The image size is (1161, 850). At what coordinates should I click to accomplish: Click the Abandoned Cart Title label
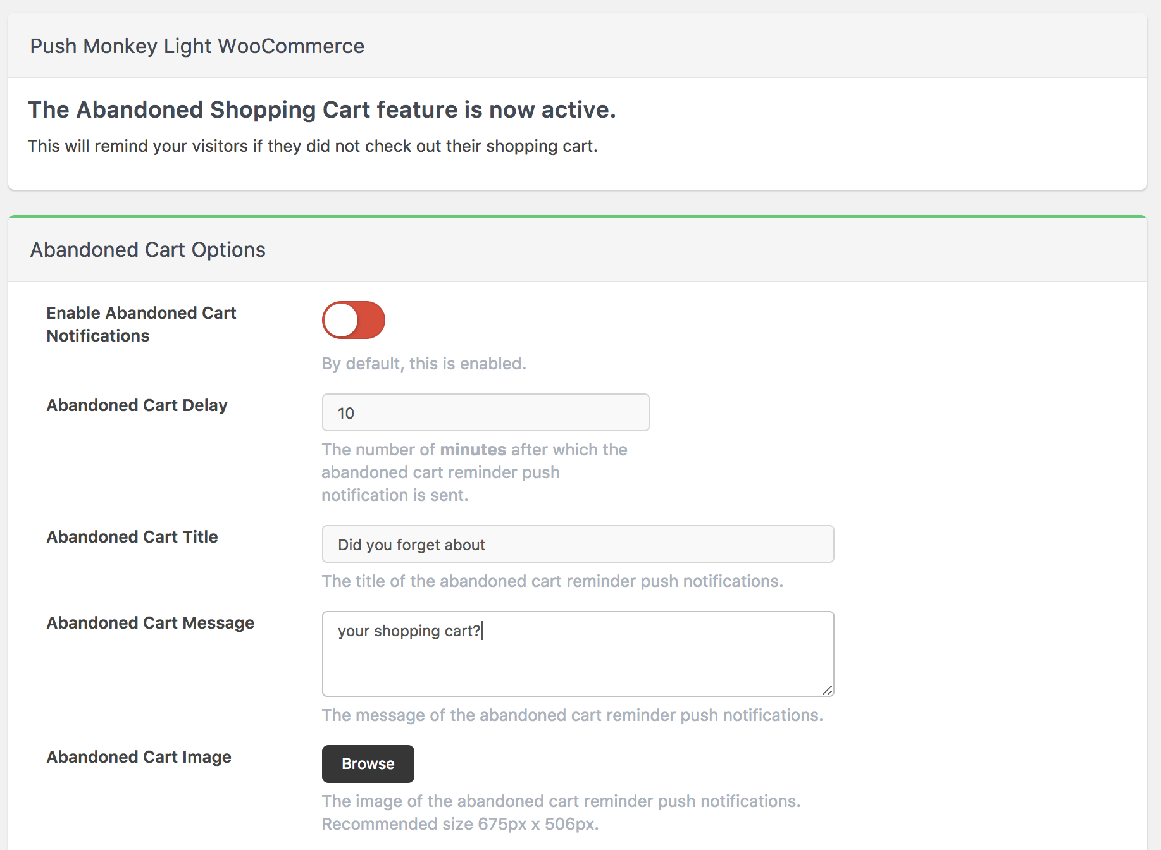click(132, 537)
